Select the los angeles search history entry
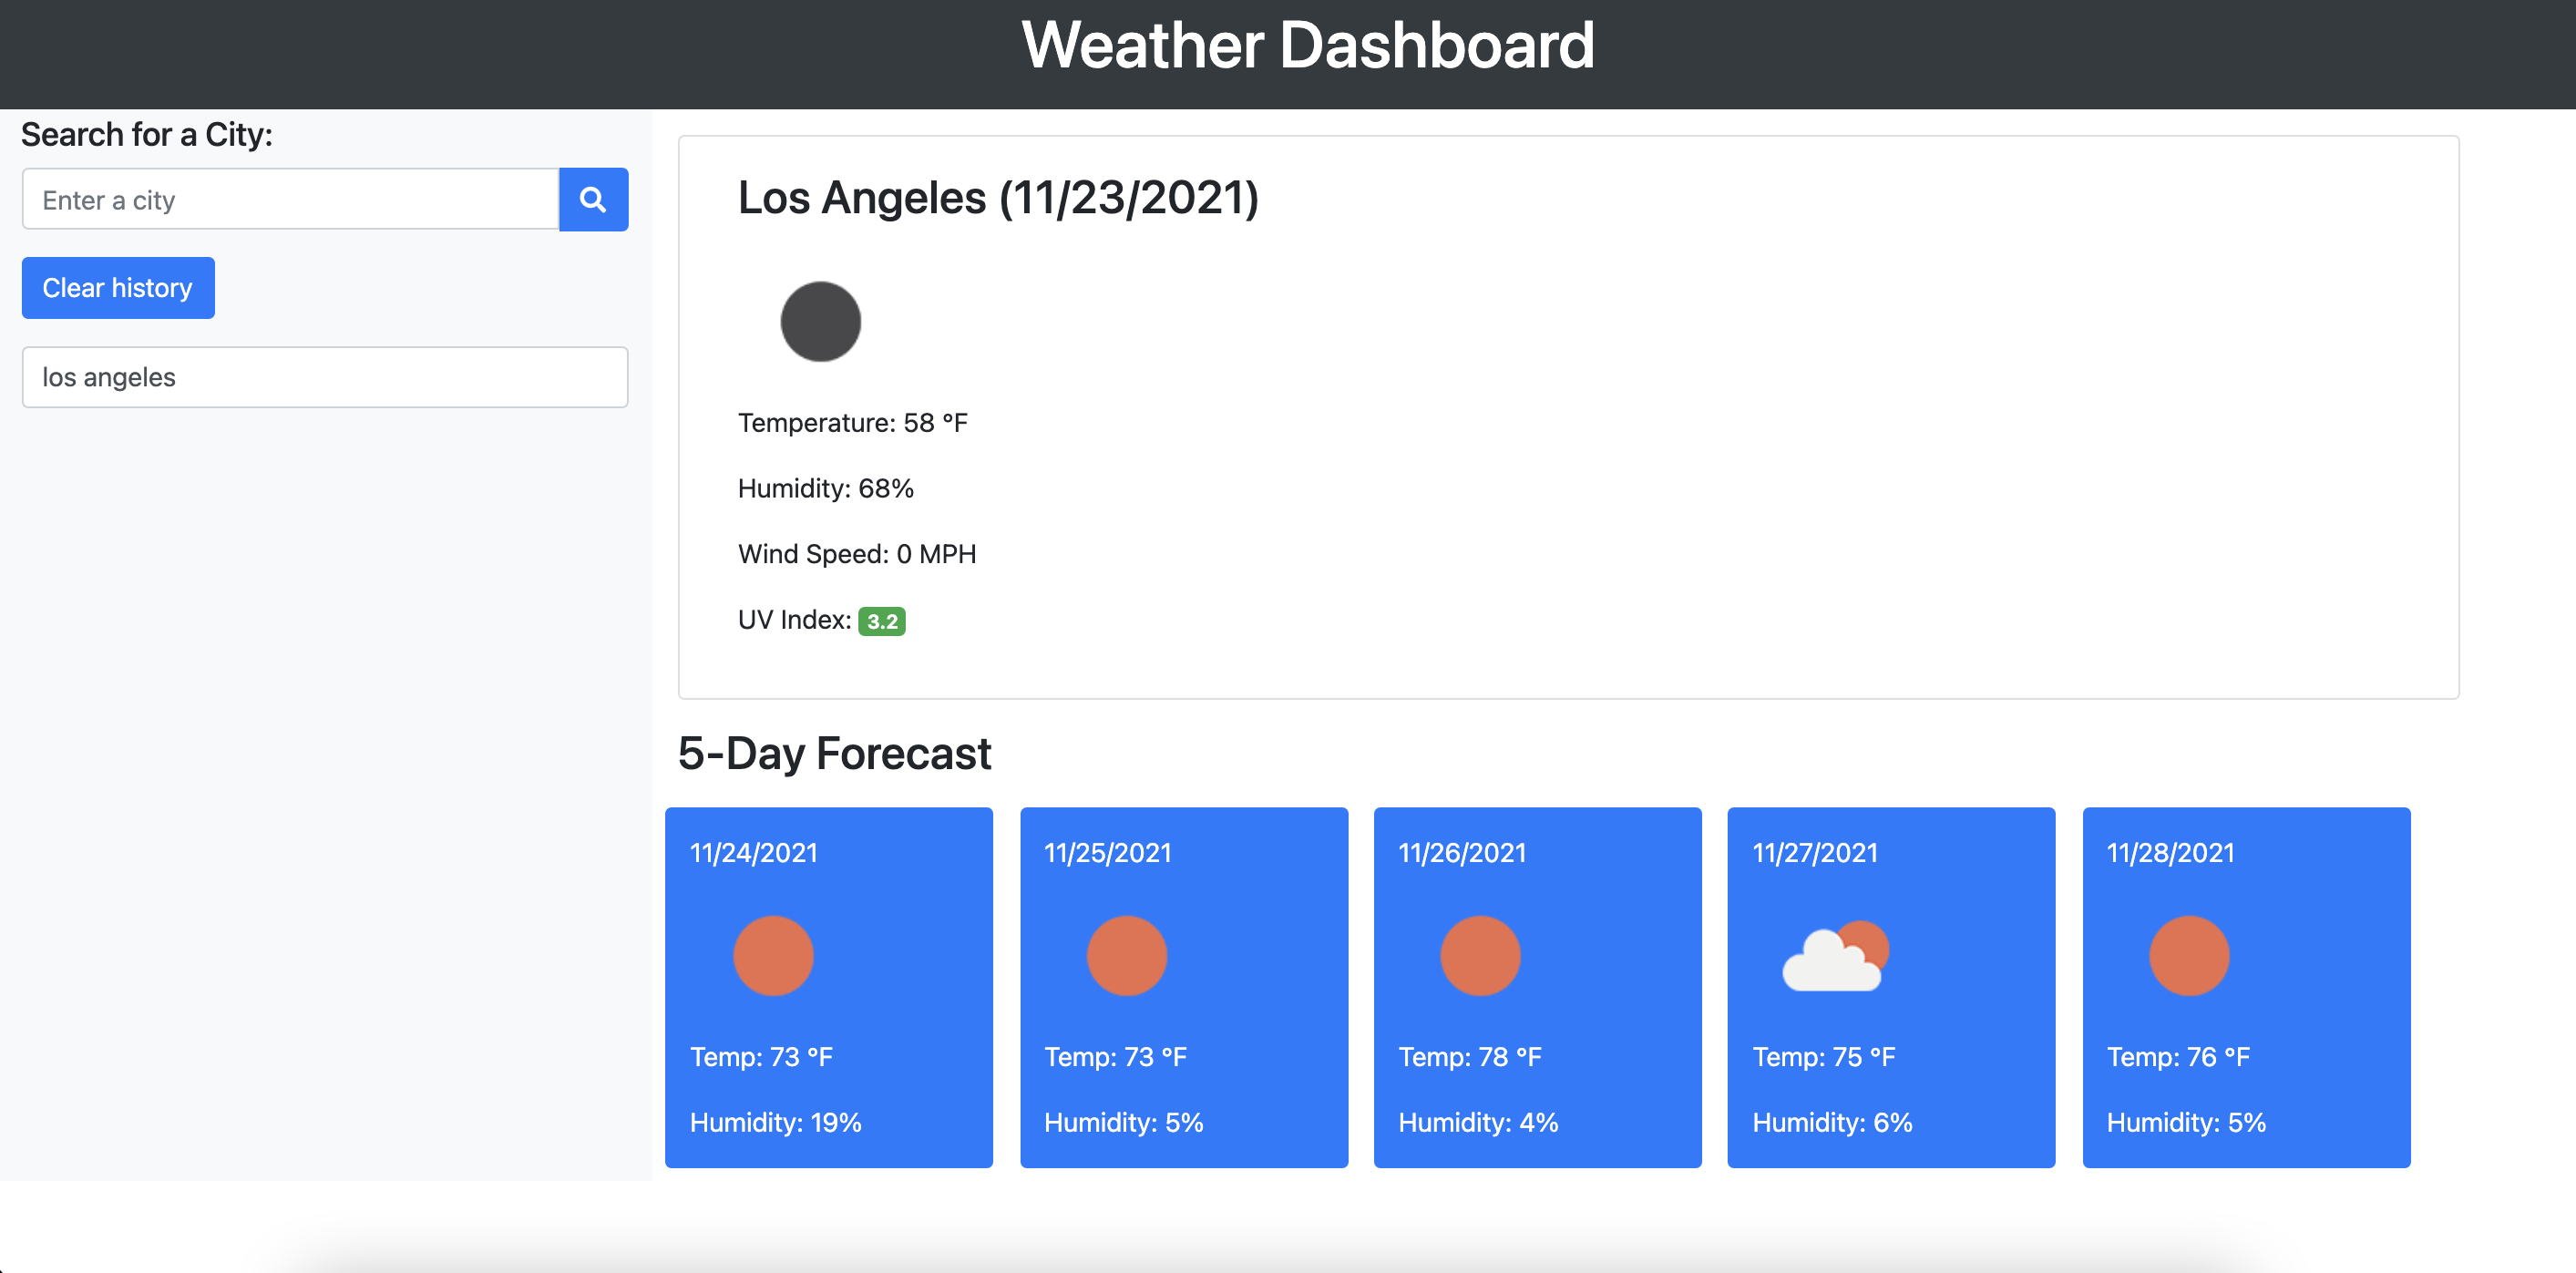 [x=324, y=377]
